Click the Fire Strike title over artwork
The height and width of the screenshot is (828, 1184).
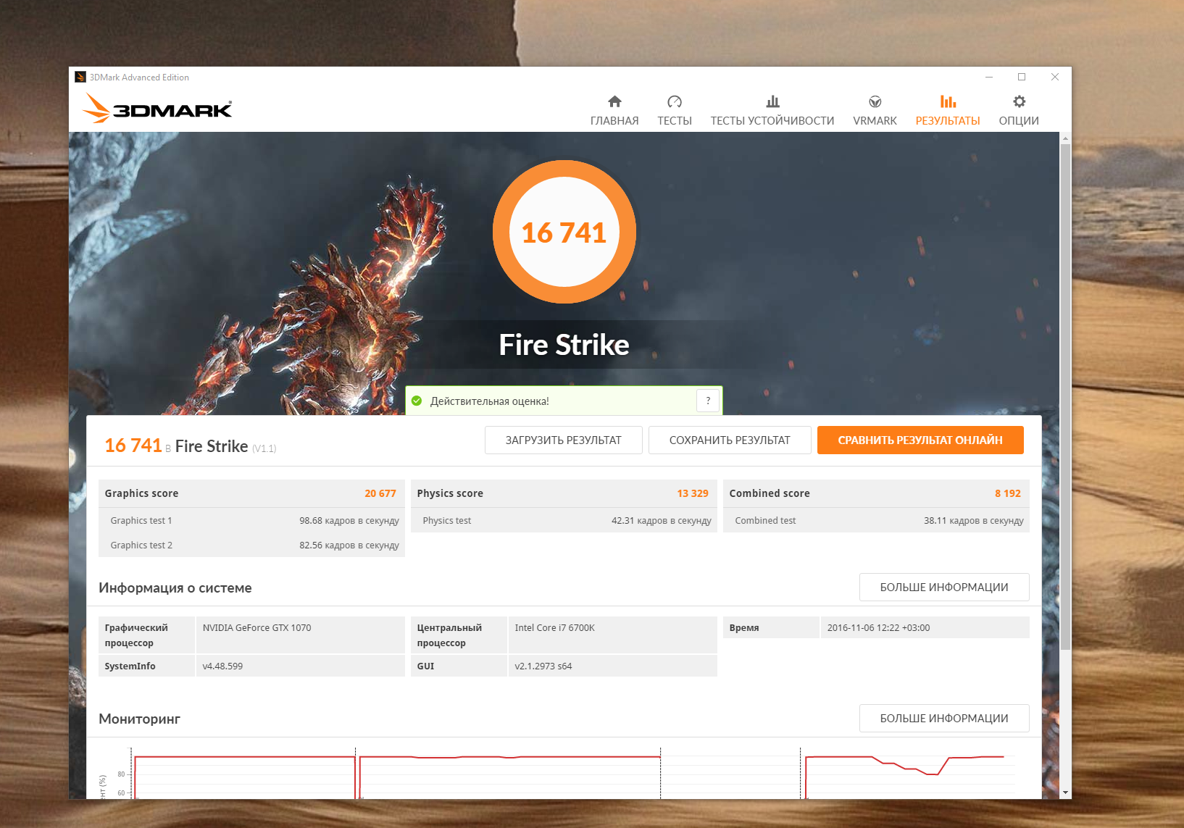pyautogui.click(x=564, y=345)
